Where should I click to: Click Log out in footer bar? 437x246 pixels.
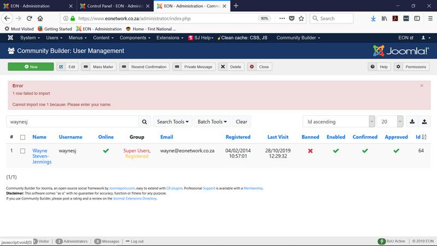134,241
